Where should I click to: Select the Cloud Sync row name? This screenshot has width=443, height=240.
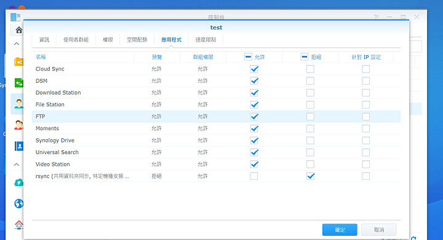pyautogui.click(x=50, y=69)
